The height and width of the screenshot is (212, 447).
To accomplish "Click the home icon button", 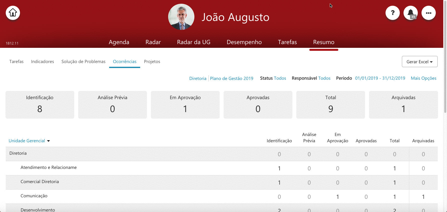I will click(13, 13).
